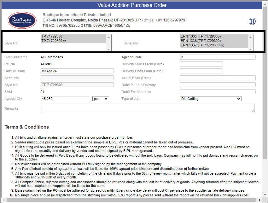Viewport: 268px width, 203px height.
Task: Click the Debit For Alteration field
Action: coord(218,92)
